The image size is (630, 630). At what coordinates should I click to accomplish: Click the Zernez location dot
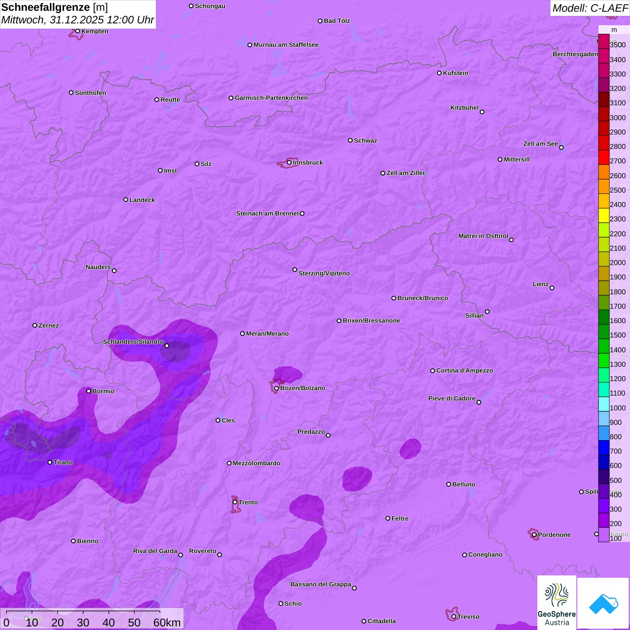point(35,325)
